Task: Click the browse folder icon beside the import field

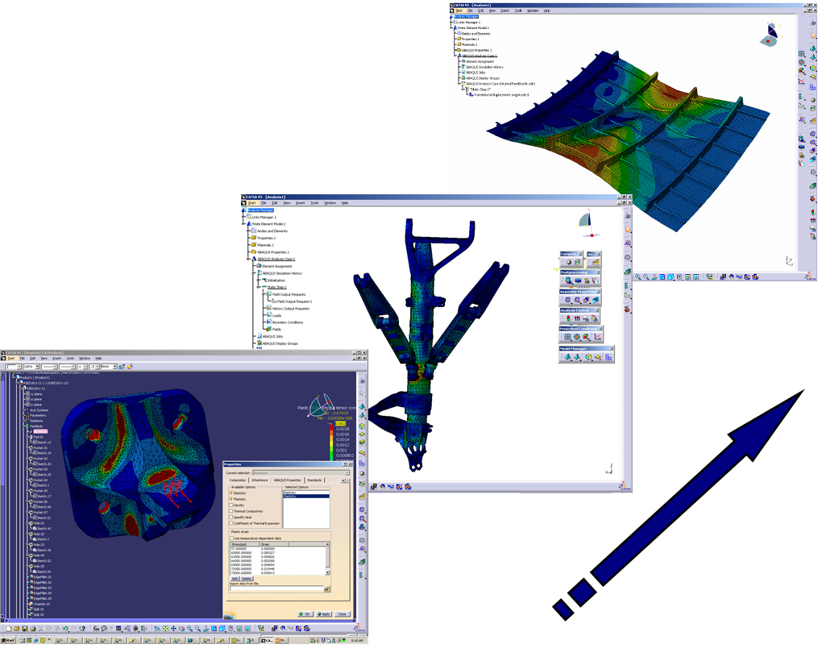Action: pyautogui.click(x=327, y=588)
